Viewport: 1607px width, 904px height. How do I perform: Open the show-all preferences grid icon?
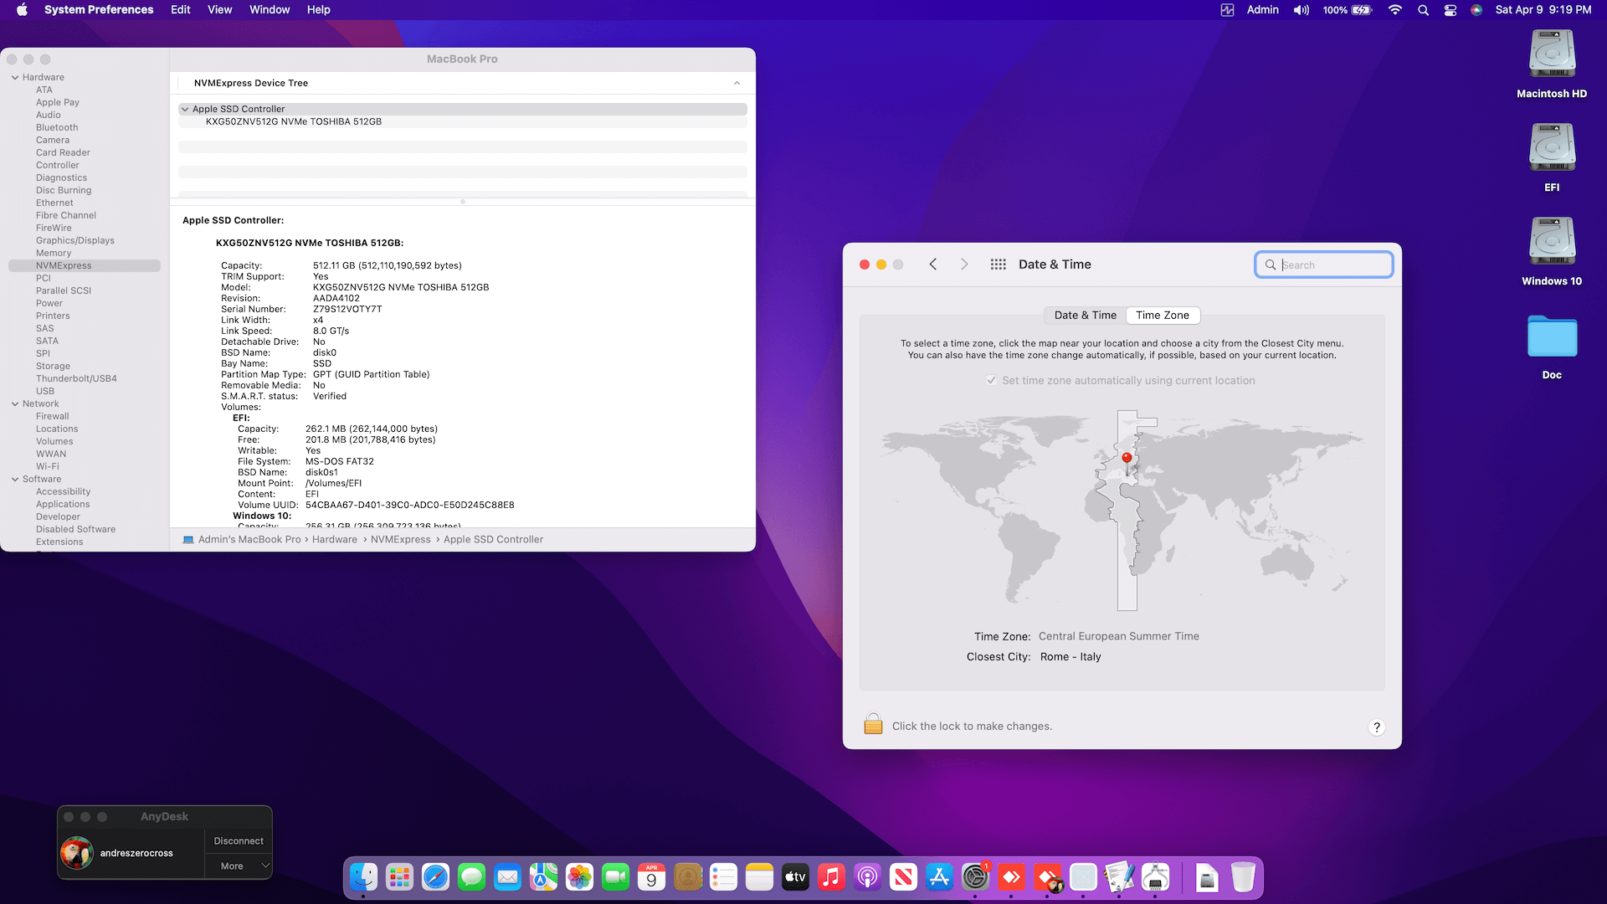tap(998, 265)
